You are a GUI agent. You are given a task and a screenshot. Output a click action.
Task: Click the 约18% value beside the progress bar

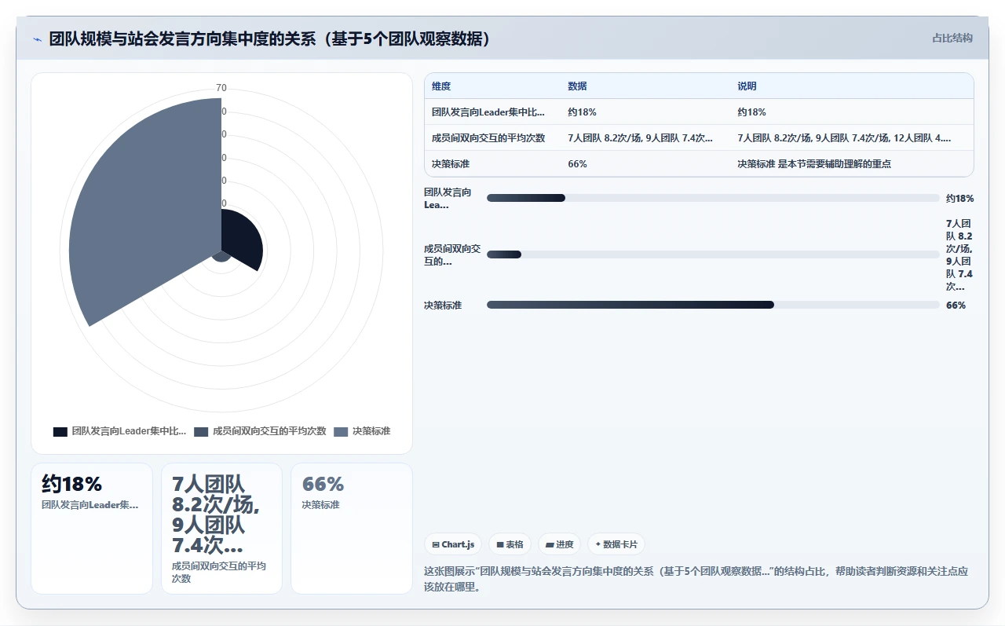click(959, 199)
